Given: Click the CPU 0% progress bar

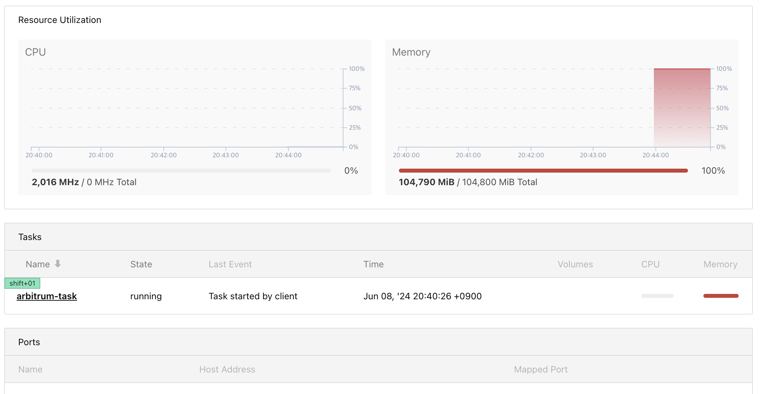Looking at the screenshot, I should click(x=181, y=171).
